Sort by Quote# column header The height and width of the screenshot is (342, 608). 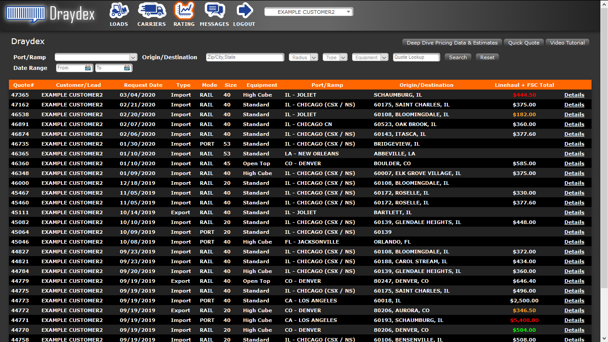[x=24, y=85]
